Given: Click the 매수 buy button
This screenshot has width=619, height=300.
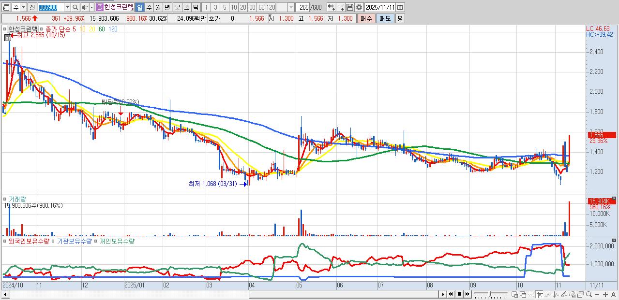Looking at the screenshot, I should (366, 18).
